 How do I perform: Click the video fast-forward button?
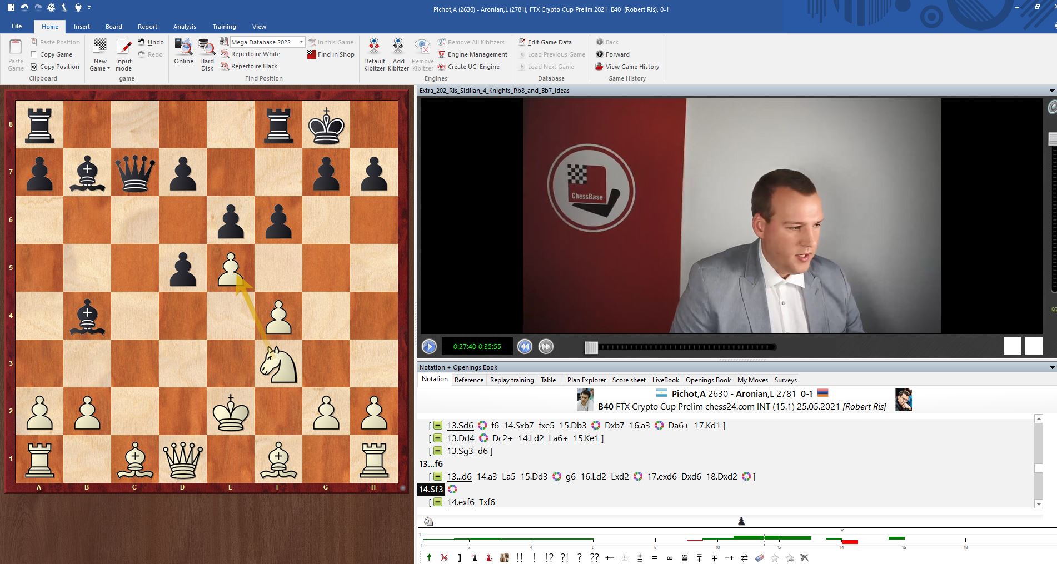coord(546,347)
